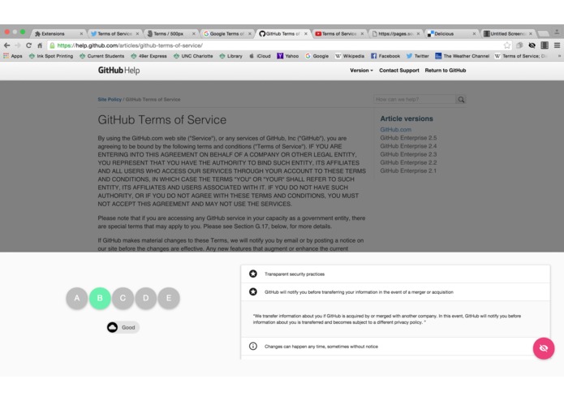Image resolution: width=564 pixels, height=401 pixels.
Task: Click star icon beside Transparent security practices
Action: (x=253, y=274)
